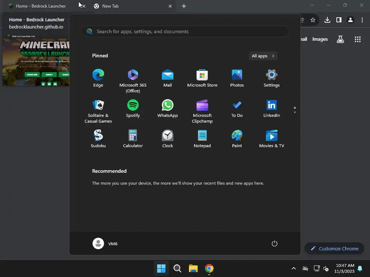Open Google Images link
Screen dimensions: 370x277
[x=320, y=39]
